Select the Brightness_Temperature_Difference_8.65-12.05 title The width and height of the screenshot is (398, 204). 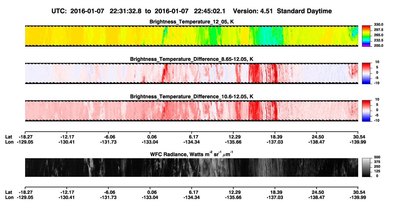(192, 59)
